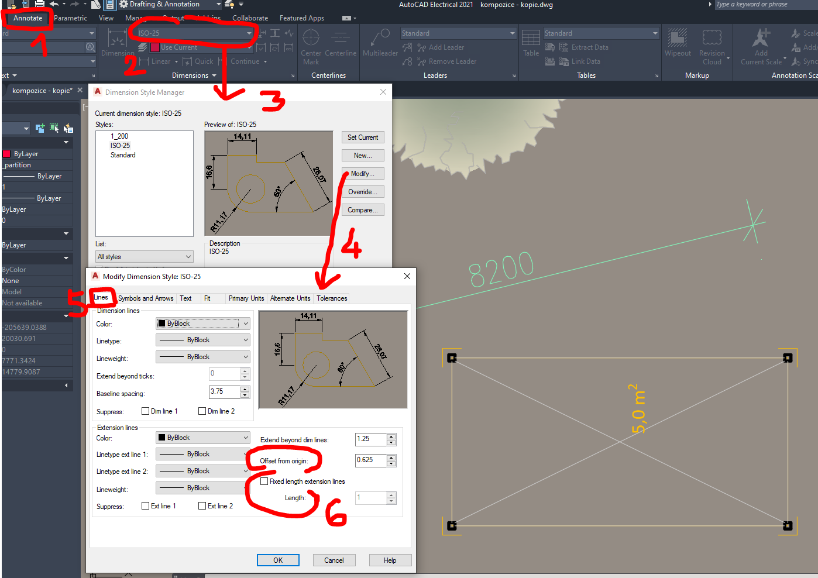
Task: Click the Select Objects icon in Properties palette
Action: pos(54,128)
